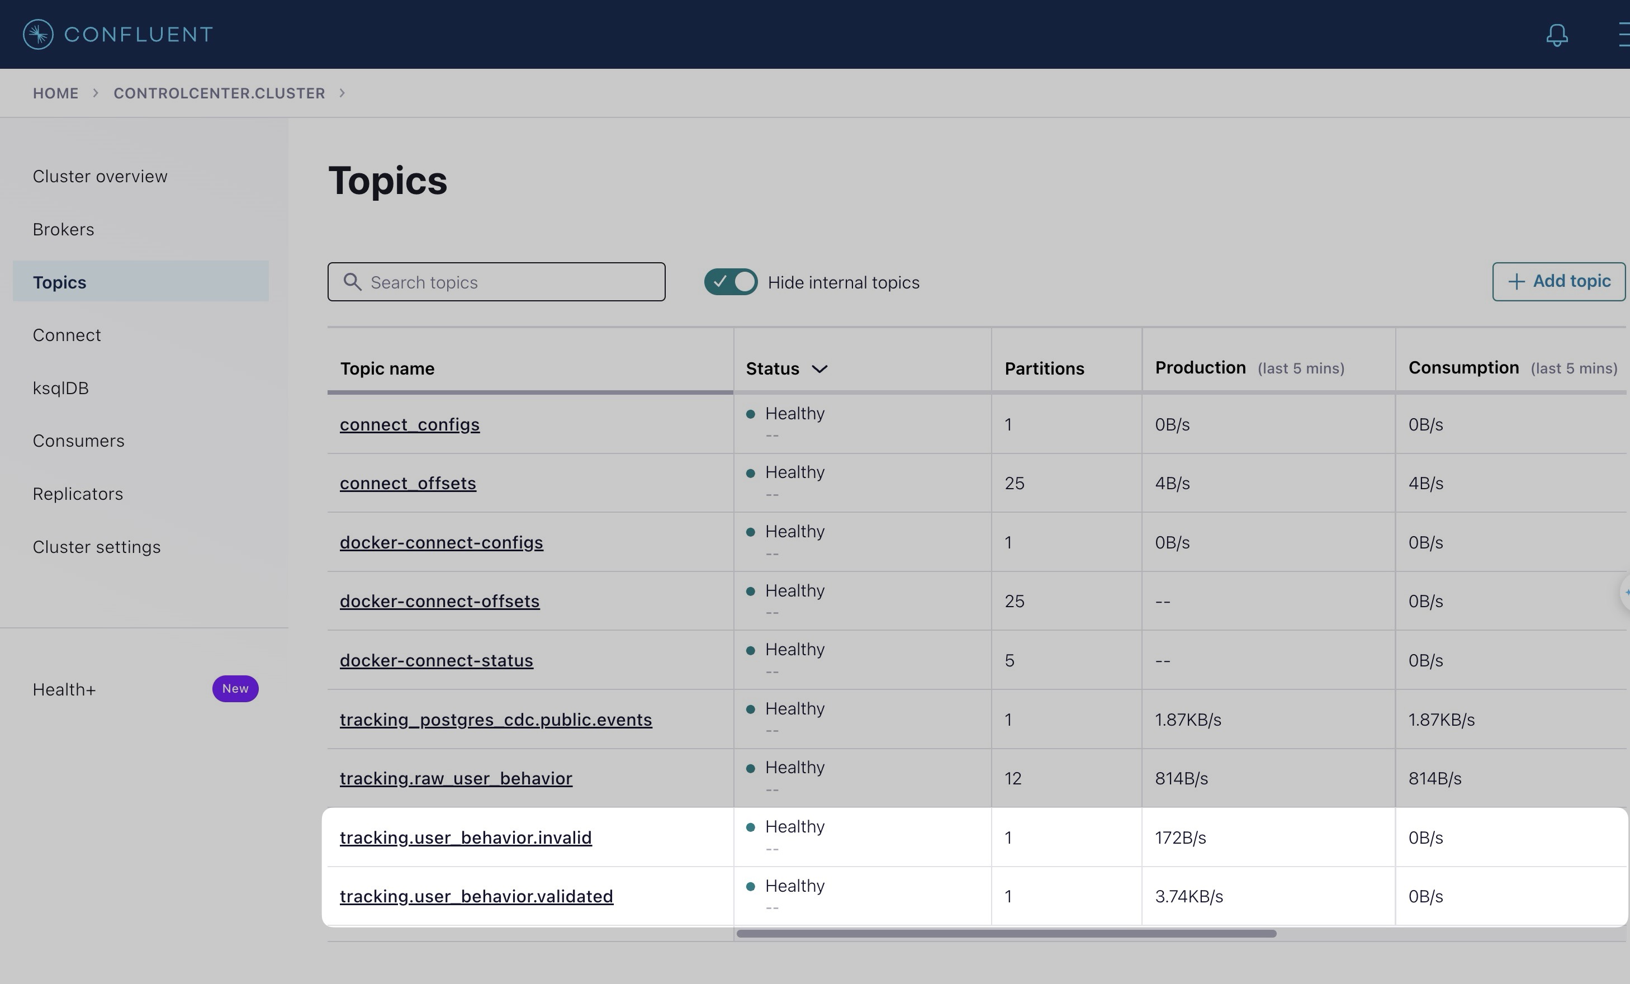Screen dimensions: 1630x984
Task: Open Cluster settings
Action: (97, 547)
